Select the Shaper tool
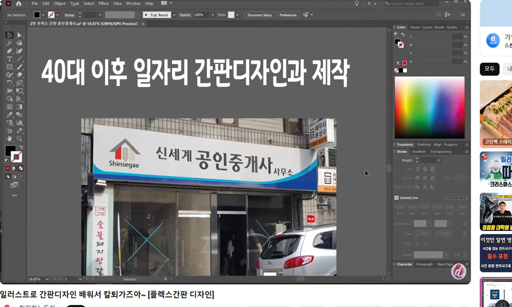The height and width of the screenshot is (307, 512). tap(9, 75)
